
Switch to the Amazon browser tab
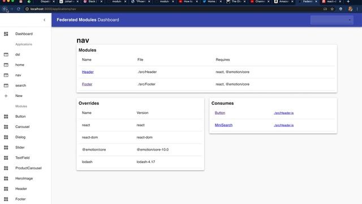click(x=283, y=1)
